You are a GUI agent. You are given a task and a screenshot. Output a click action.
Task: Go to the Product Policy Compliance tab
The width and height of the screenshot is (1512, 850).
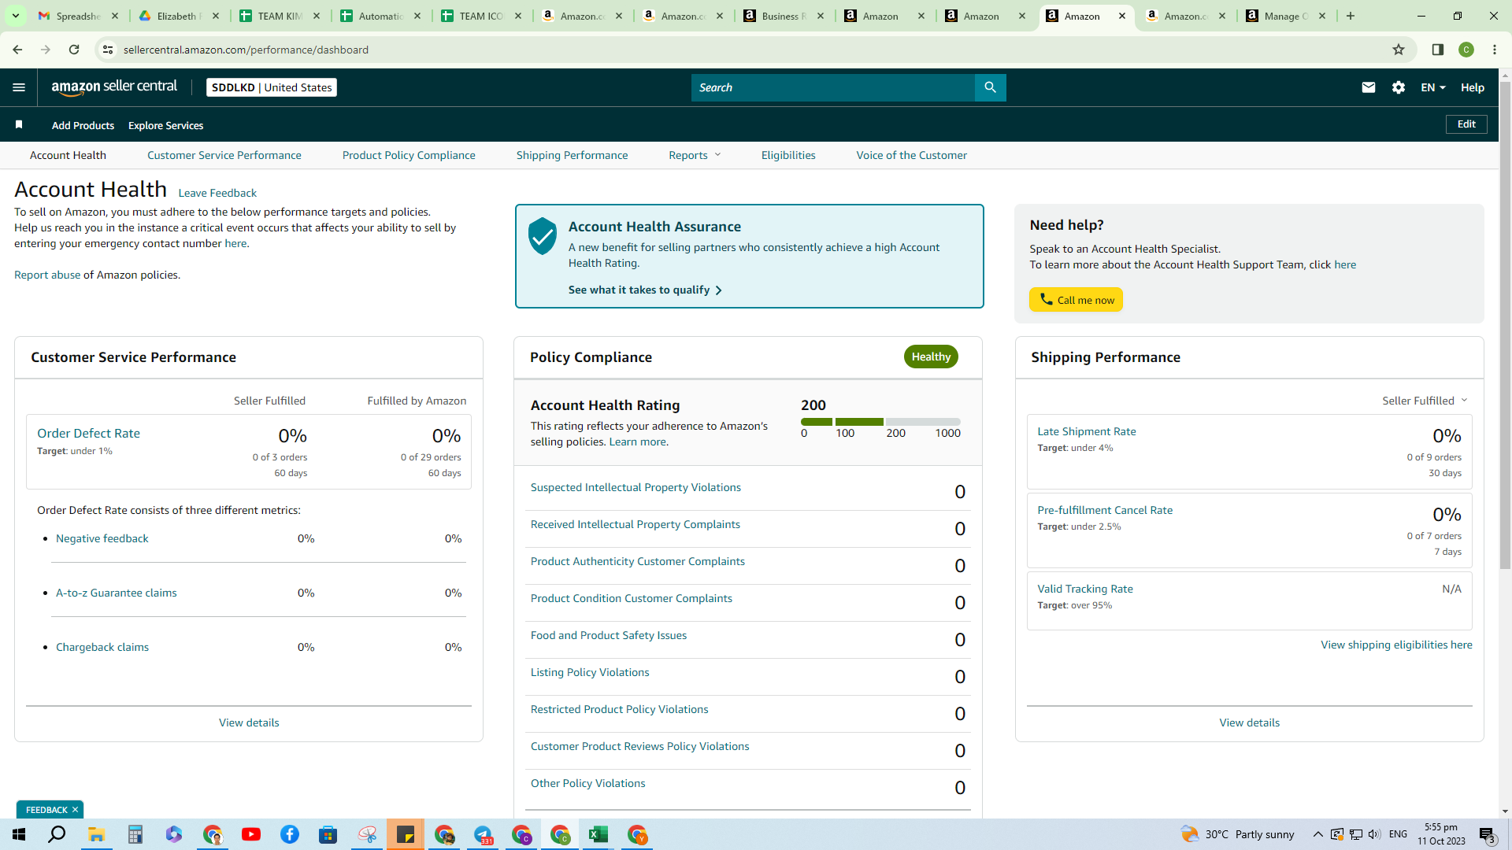[409, 155]
